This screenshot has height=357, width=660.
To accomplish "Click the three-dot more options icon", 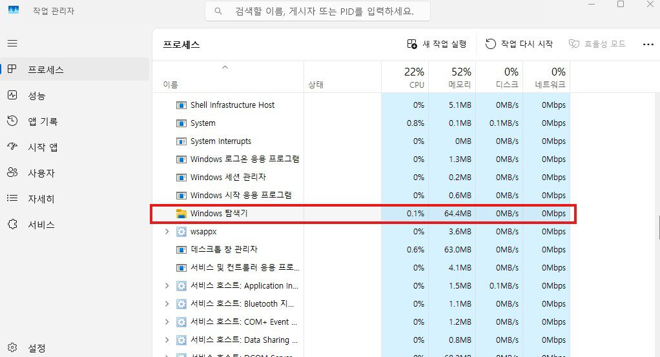I will click(x=648, y=44).
